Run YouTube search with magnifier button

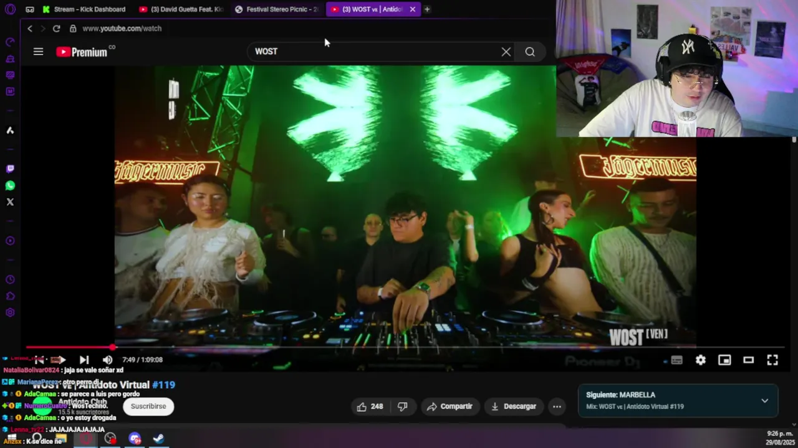tap(530, 52)
